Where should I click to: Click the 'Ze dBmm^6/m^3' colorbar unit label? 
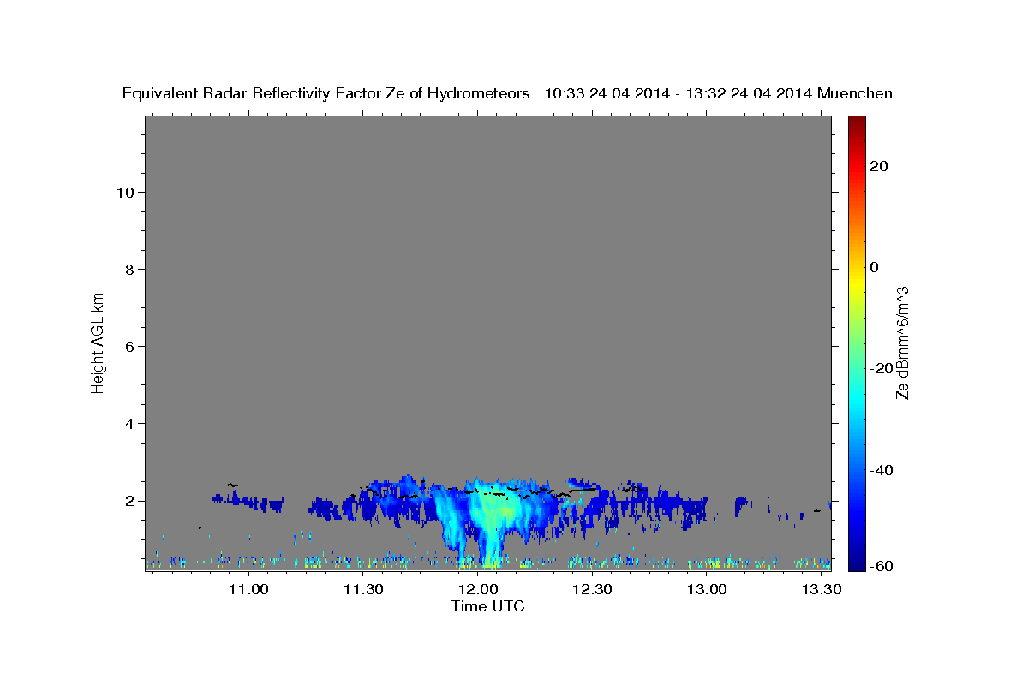point(902,342)
